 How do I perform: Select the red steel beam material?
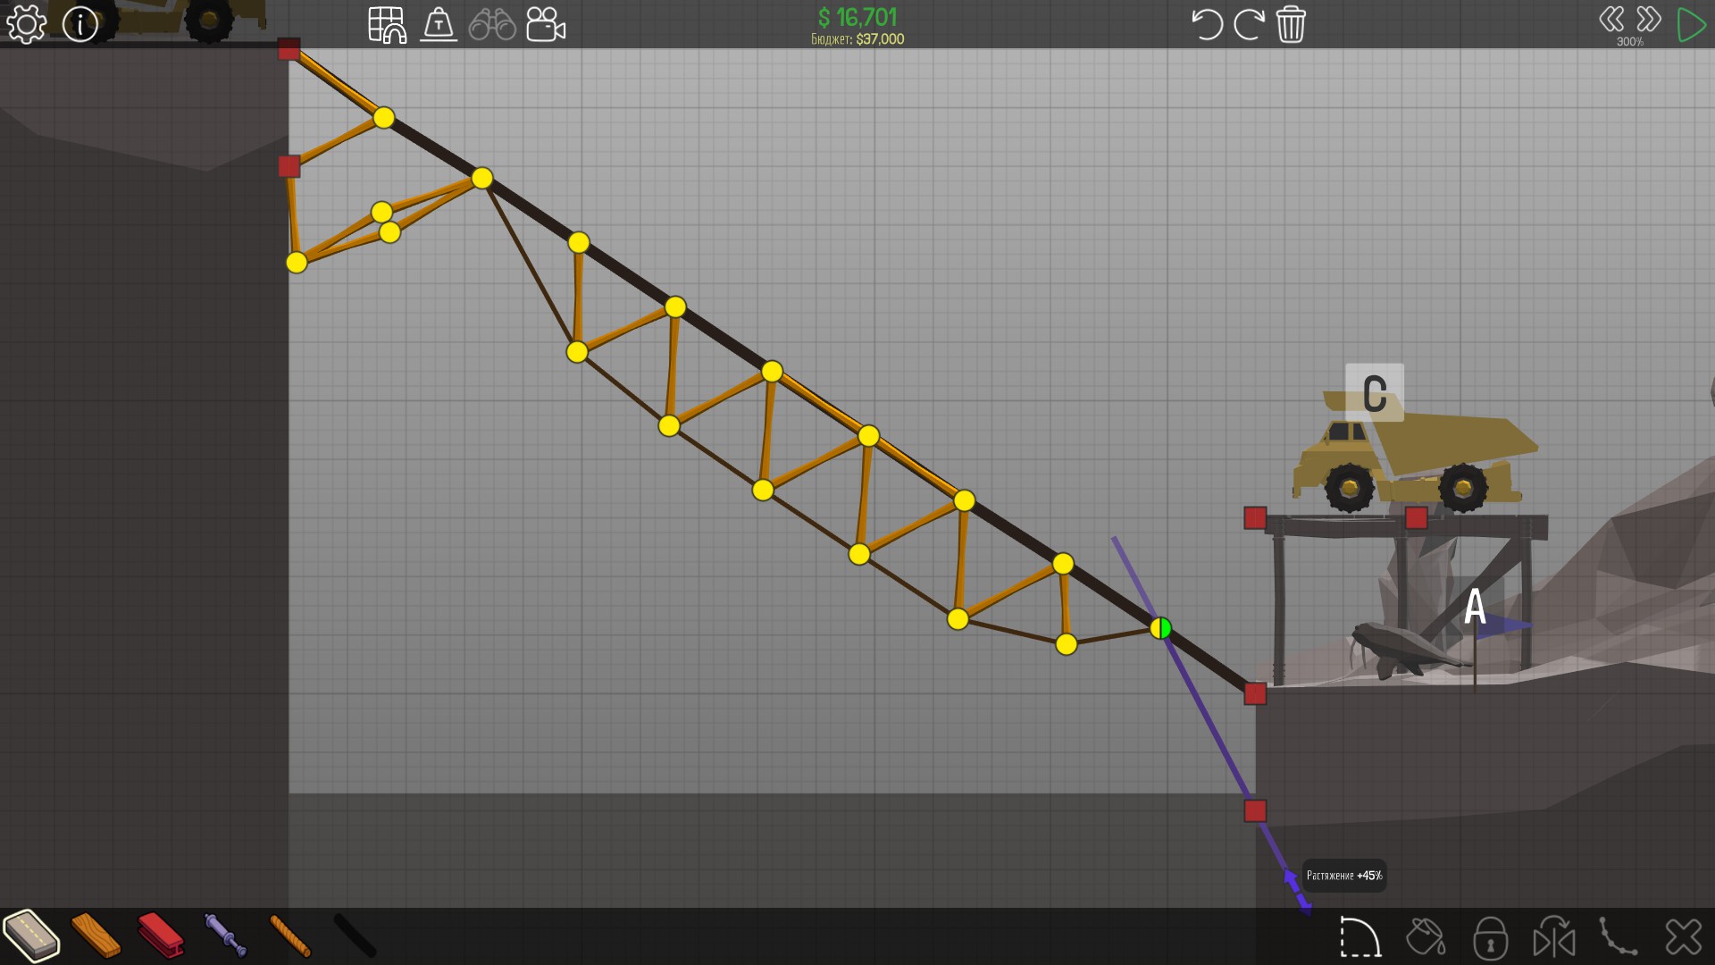161,936
